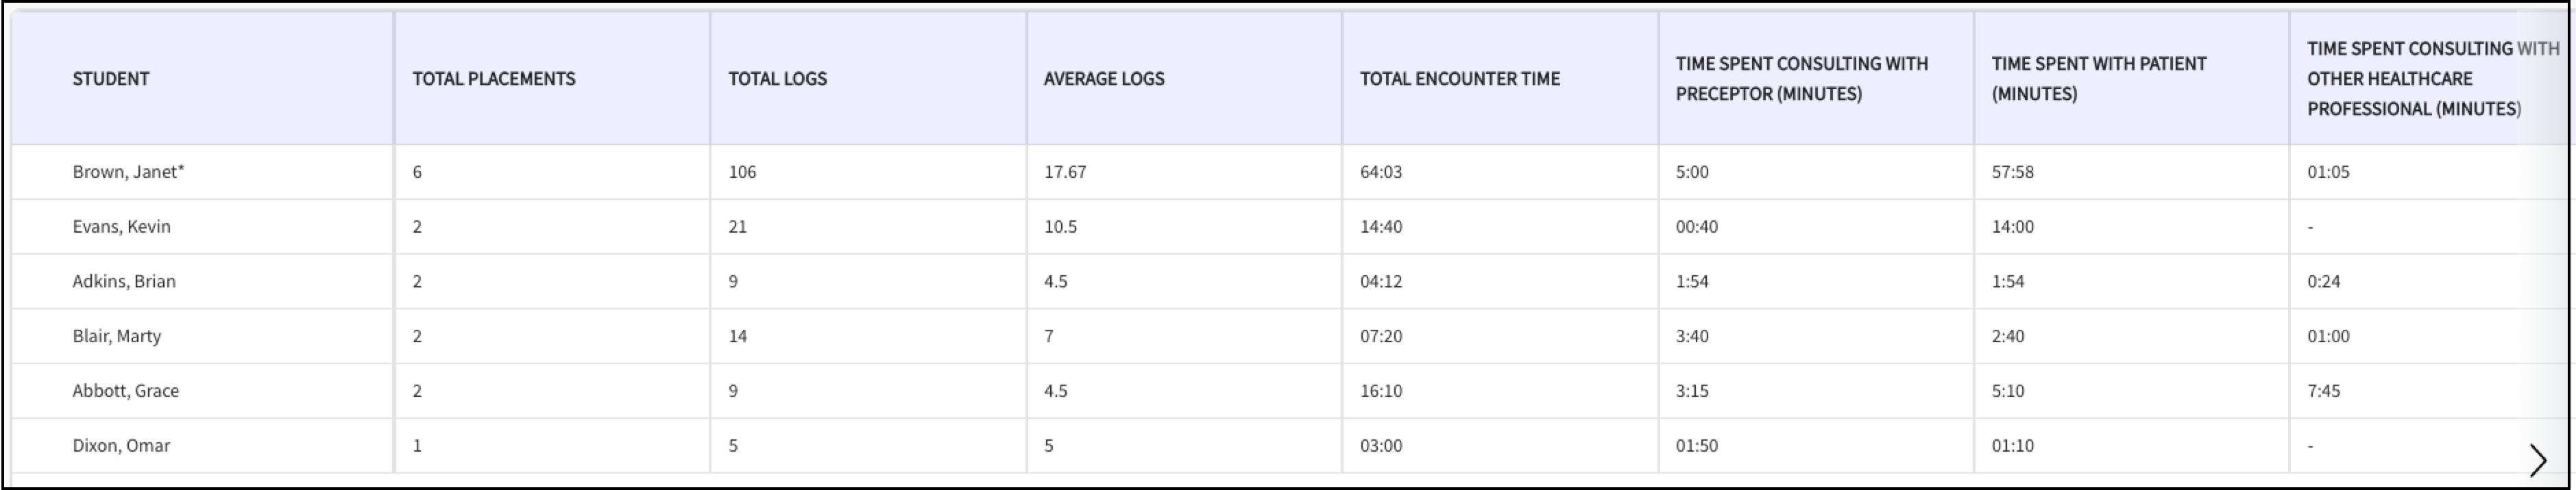
Task: Click Brown, Janet's total logs value 106
Action: 742,172
